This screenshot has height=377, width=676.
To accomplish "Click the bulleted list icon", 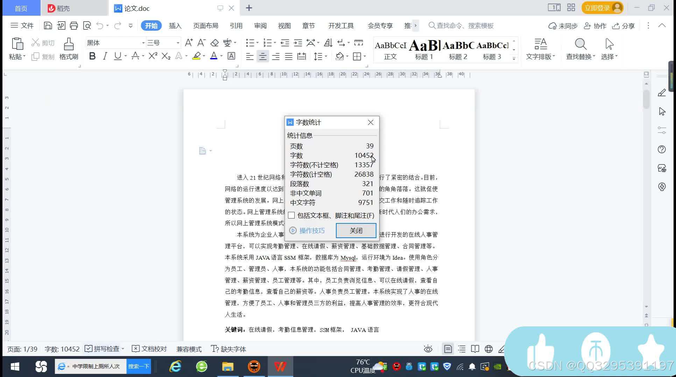I will 250,43.
